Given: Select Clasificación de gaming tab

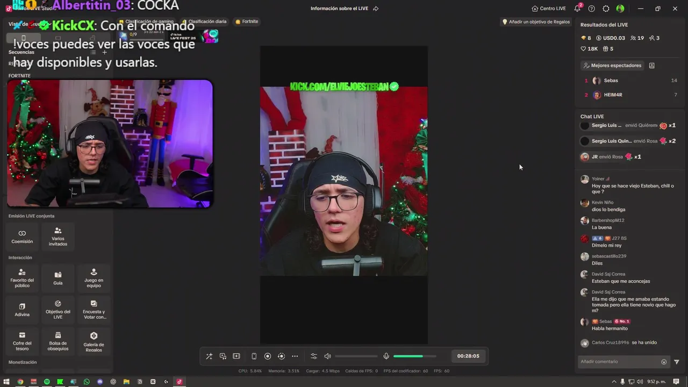Looking at the screenshot, I should coord(146,21).
